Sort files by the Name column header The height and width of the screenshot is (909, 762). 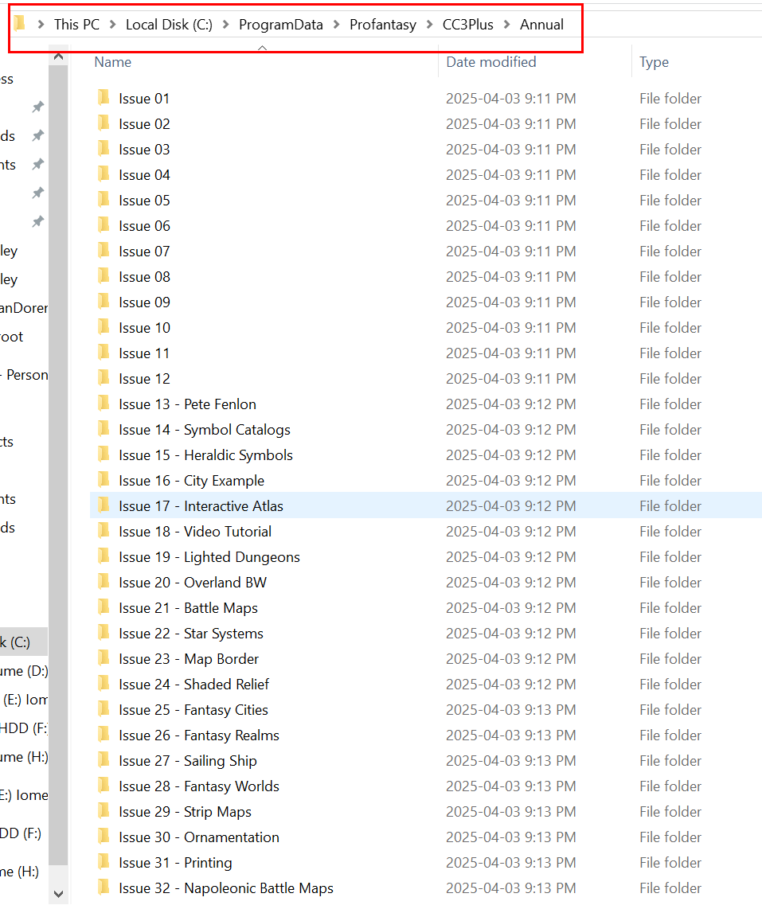(x=113, y=62)
